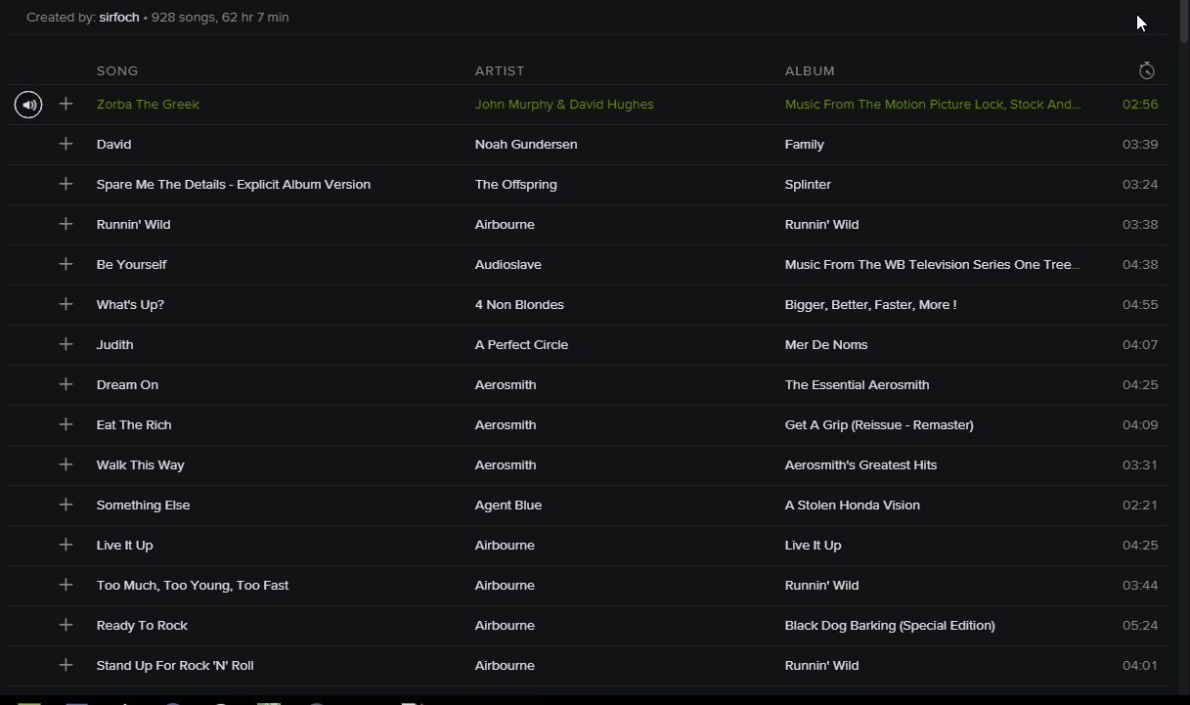Select the song title Zorba The Greek

coord(148,104)
